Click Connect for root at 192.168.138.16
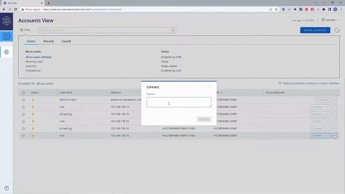The width and height of the screenshot is (345, 194). coord(318,136)
